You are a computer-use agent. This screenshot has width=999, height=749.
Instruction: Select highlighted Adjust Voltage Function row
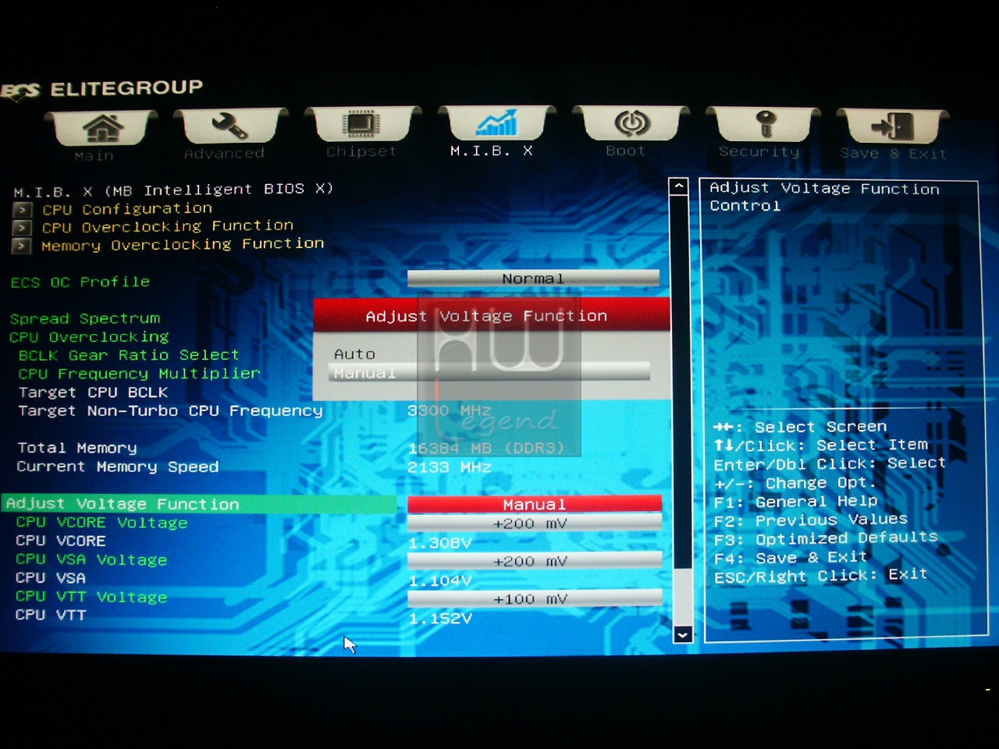pos(199,504)
